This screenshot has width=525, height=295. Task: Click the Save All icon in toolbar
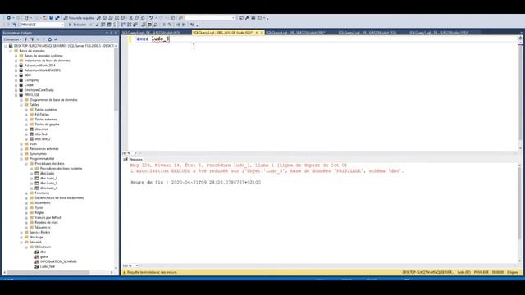(57, 18)
